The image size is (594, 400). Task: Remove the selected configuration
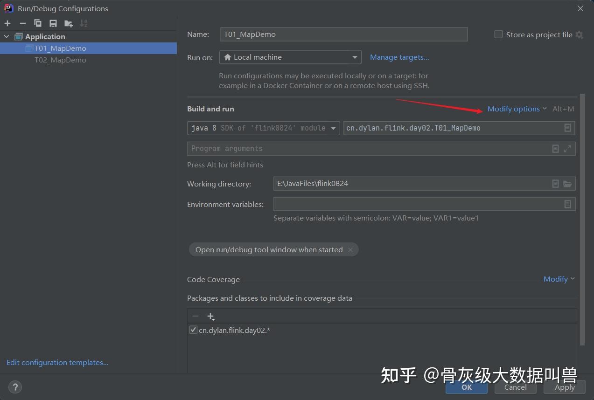(22, 23)
